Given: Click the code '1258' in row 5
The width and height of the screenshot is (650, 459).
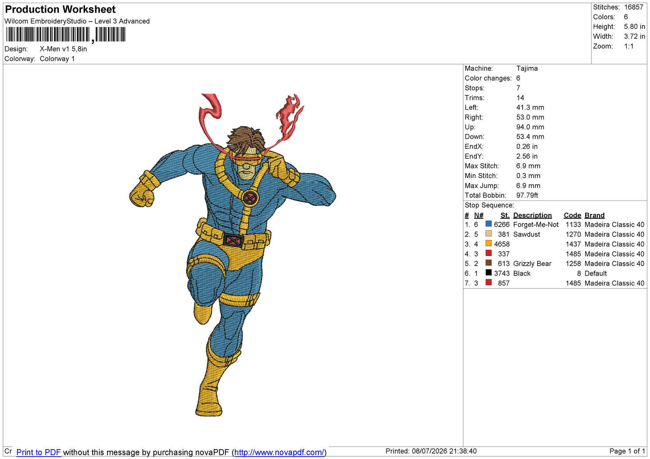Looking at the screenshot, I should (573, 264).
